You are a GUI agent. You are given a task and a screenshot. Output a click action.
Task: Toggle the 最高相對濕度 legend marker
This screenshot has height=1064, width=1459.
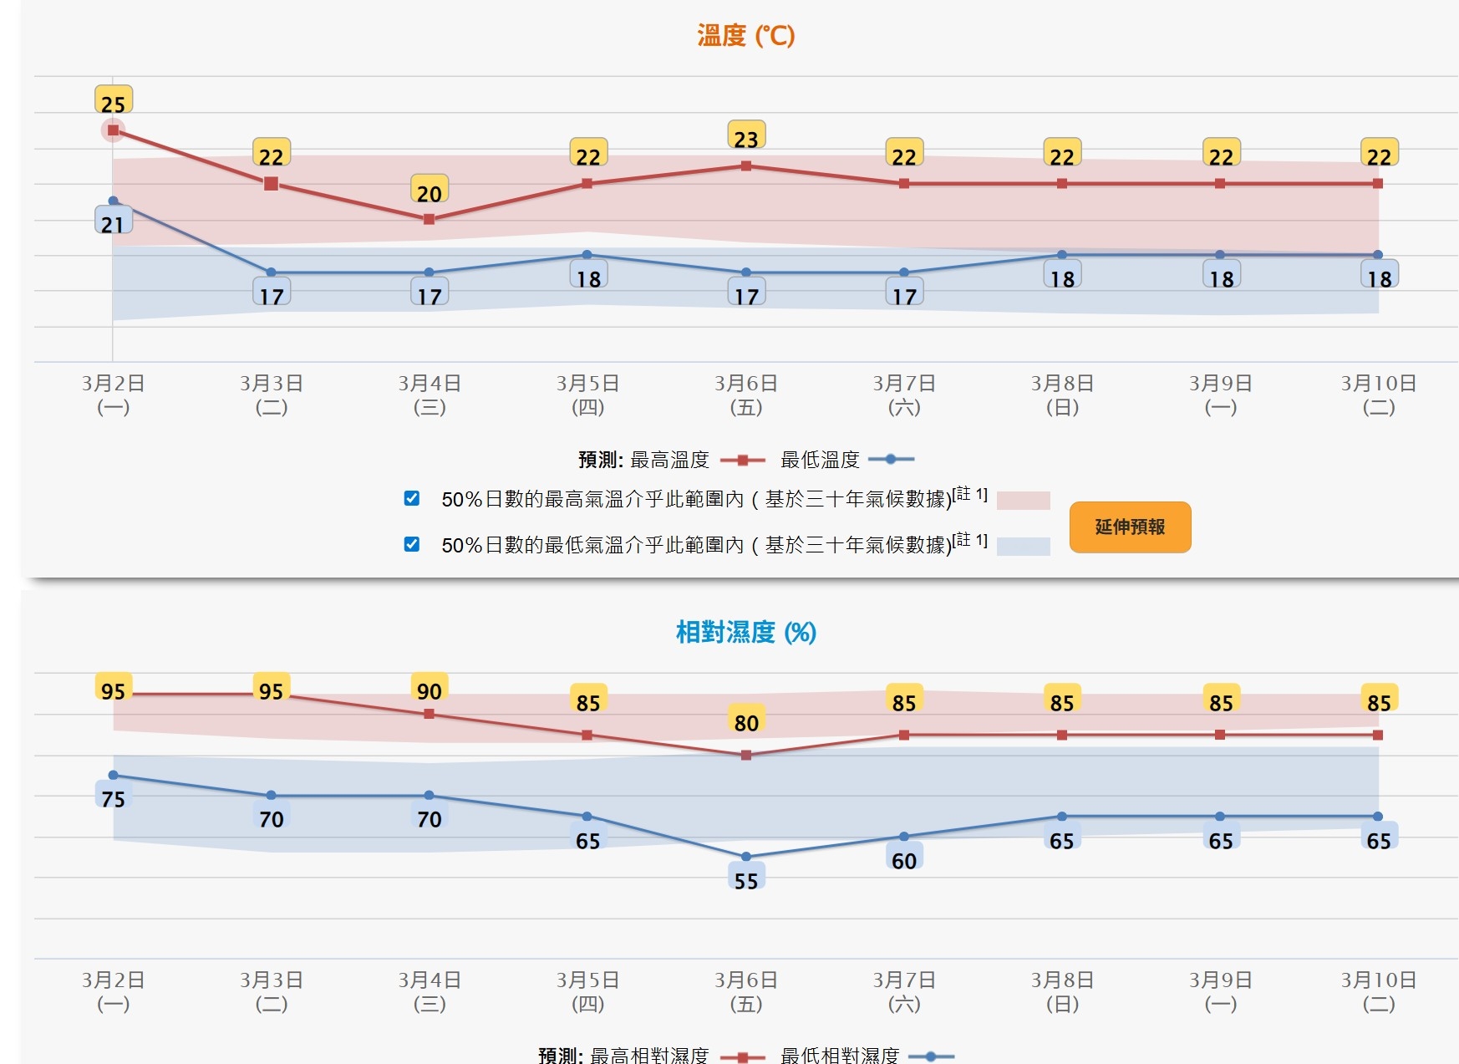(x=742, y=1056)
